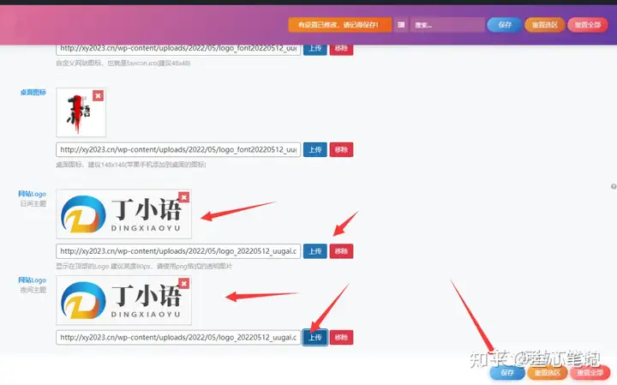Click 移除 for the 夜间主题 logo
The width and height of the screenshot is (617, 385).
coord(341,337)
